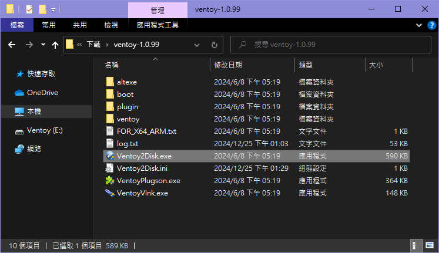Expand subfolders arrow after 下載 breadcrumb
439x253 pixels.
pos(107,45)
